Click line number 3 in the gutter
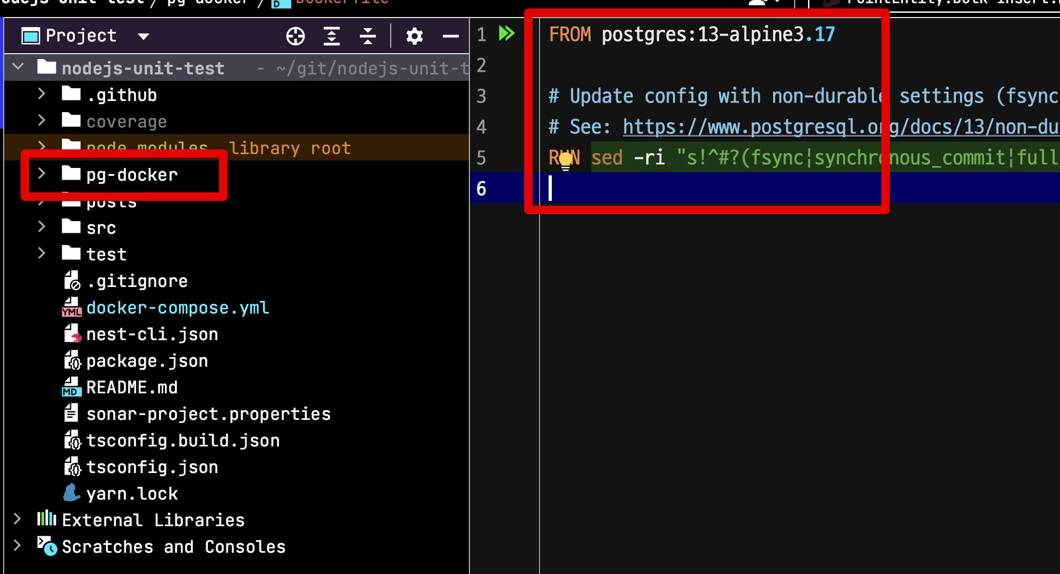Viewport: 1060px width, 574px height. [x=481, y=96]
